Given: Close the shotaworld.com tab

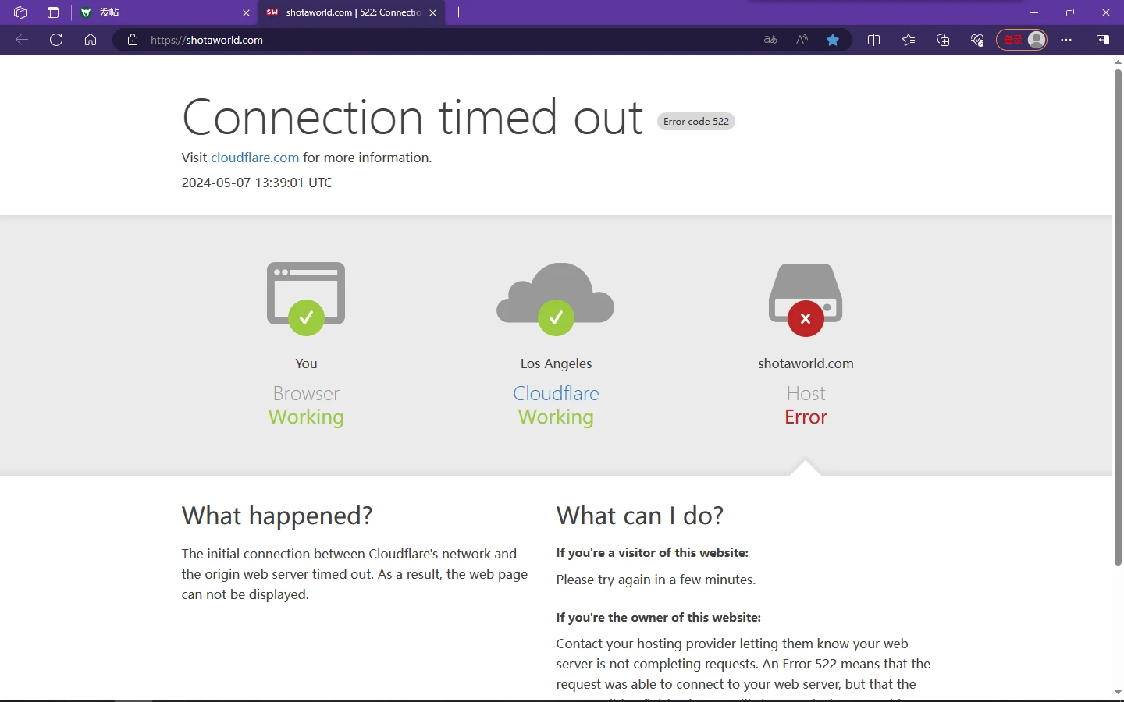Looking at the screenshot, I should coord(432,12).
